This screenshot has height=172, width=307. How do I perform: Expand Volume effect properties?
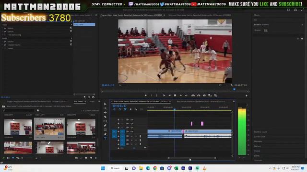pyautogui.click(x=2, y=42)
